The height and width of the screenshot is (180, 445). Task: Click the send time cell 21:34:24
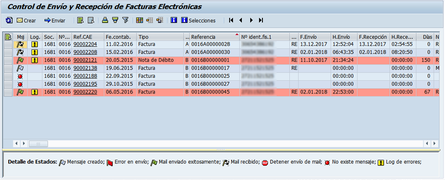click(x=343, y=60)
